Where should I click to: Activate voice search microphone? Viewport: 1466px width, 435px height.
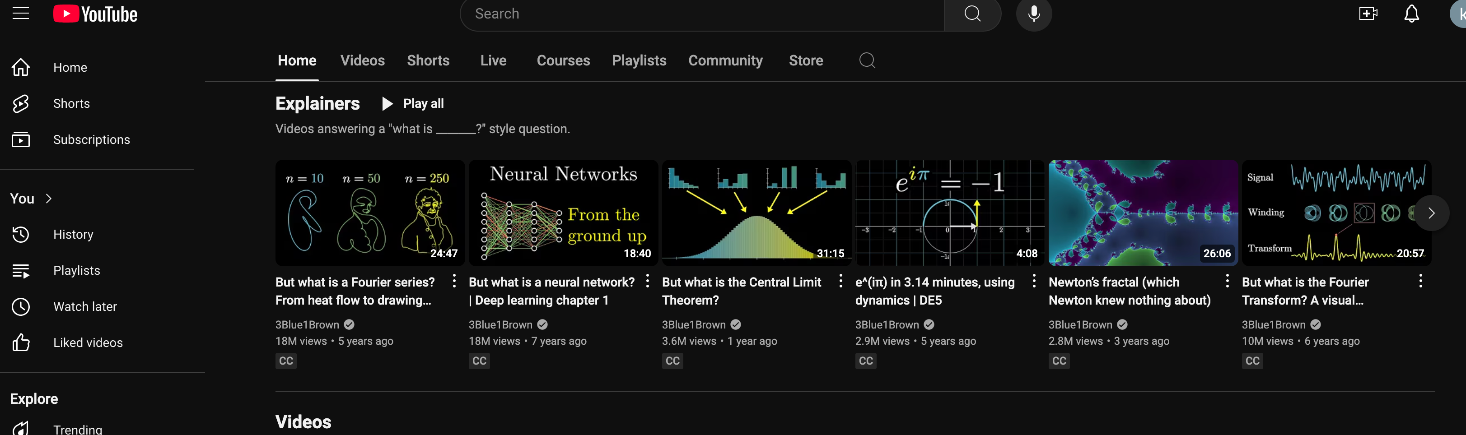coord(1033,14)
